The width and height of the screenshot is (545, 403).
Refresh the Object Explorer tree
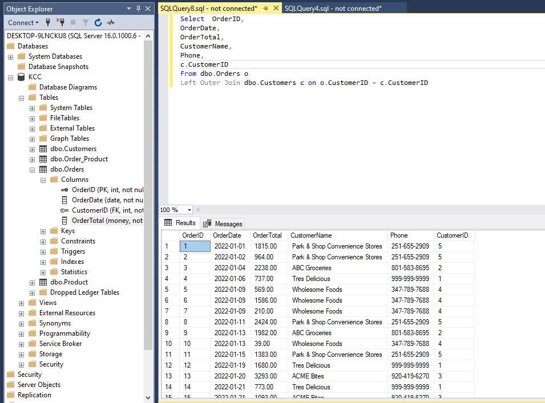tap(97, 22)
